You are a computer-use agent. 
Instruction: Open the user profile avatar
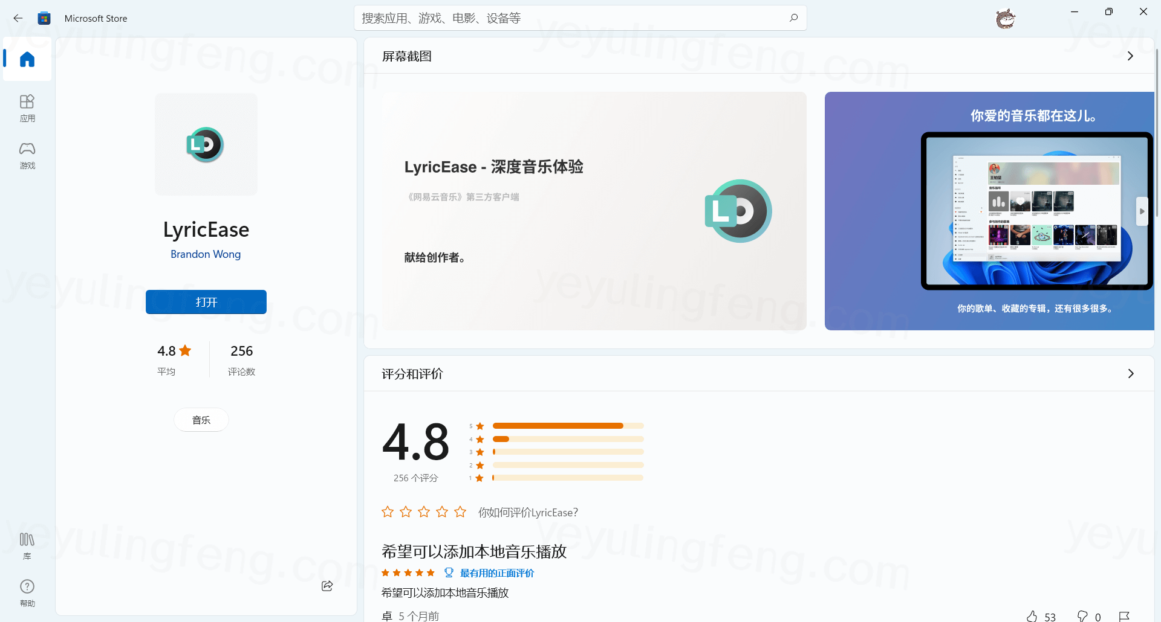point(1006,19)
